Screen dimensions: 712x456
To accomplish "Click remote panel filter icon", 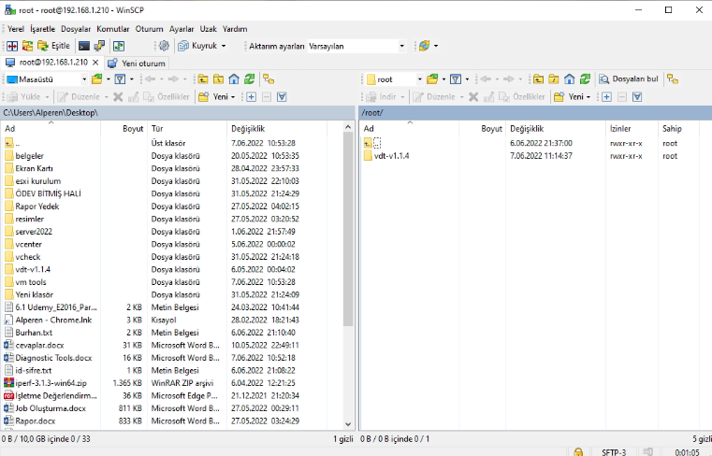I will 456,79.
